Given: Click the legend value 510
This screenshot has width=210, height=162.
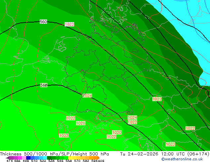Looking at the screenshot, I should click(x=34, y=161).
